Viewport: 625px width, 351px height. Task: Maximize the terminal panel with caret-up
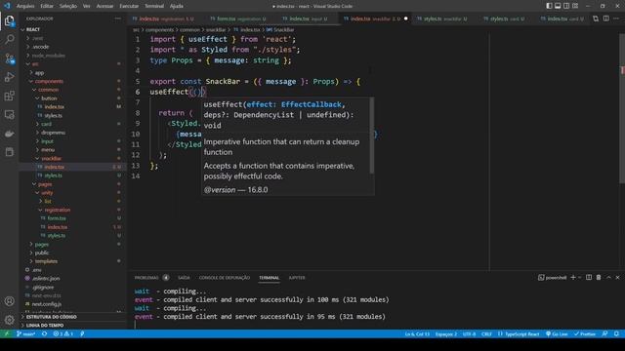[608, 277]
